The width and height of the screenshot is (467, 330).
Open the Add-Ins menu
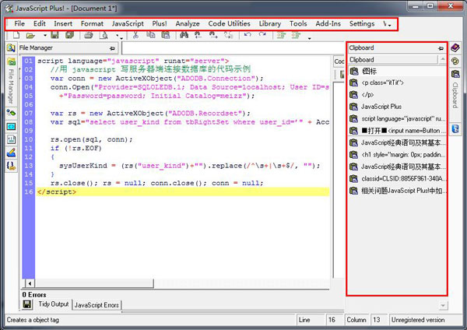(328, 23)
